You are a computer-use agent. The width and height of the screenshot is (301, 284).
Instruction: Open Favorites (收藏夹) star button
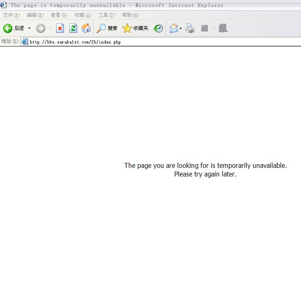[x=135, y=28]
